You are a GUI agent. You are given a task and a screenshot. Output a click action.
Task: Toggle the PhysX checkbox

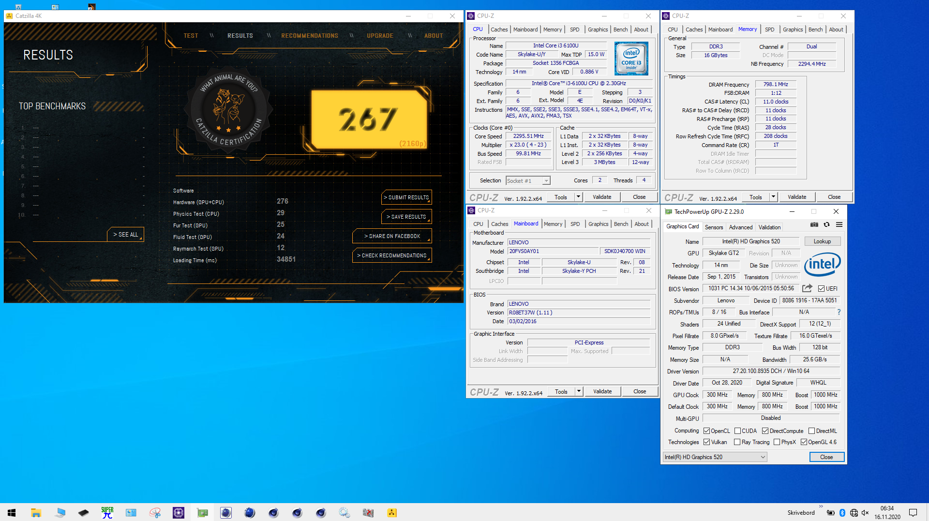pos(777,442)
